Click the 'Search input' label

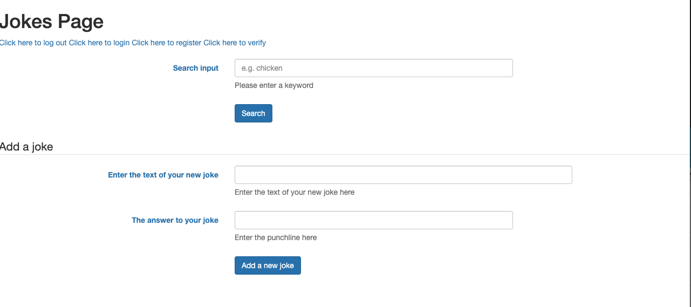point(196,68)
